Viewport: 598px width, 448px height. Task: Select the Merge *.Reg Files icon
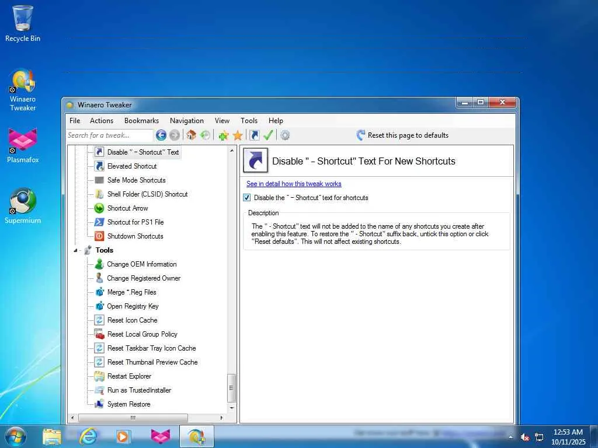tap(99, 292)
